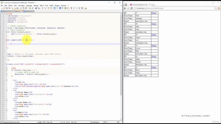This screenshot has width=221, height=124.
Task: Open the File menu
Action: 2,6
